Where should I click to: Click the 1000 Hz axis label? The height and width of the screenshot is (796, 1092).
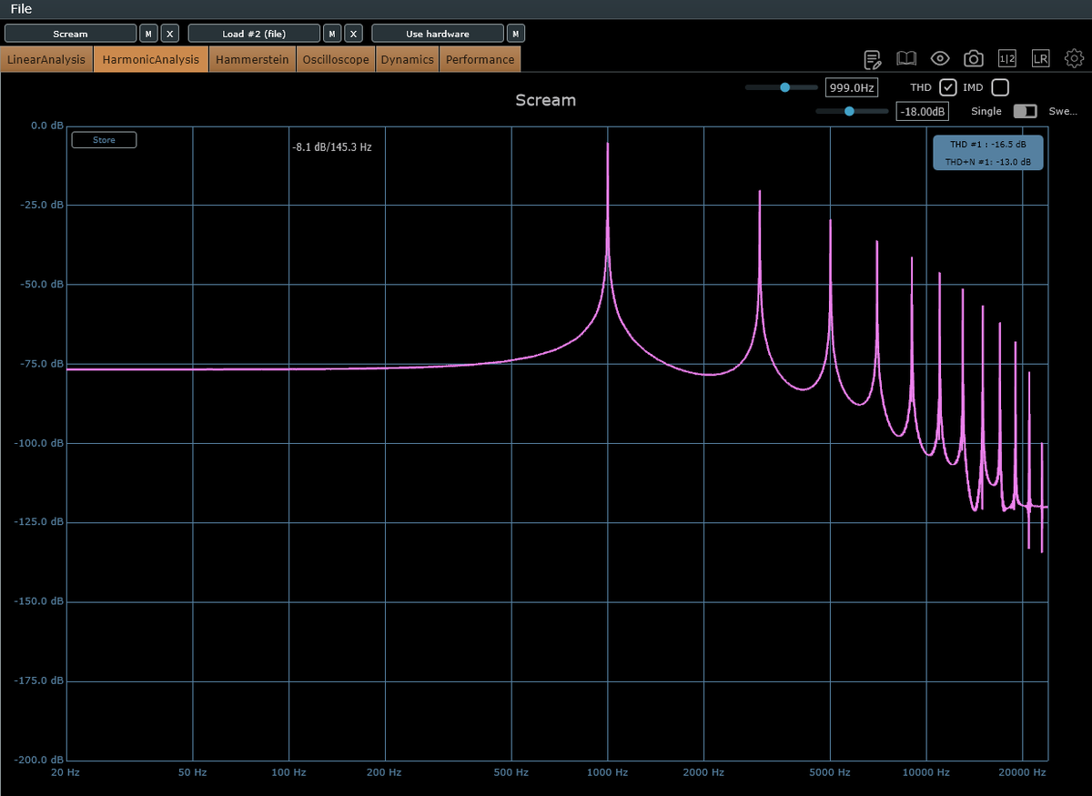(x=608, y=772)
